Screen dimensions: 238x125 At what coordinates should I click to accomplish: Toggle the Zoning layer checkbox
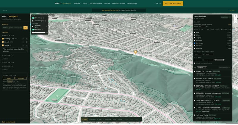3,45
